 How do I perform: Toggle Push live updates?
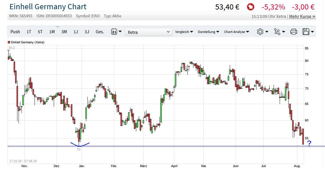(x=15, y=32)
